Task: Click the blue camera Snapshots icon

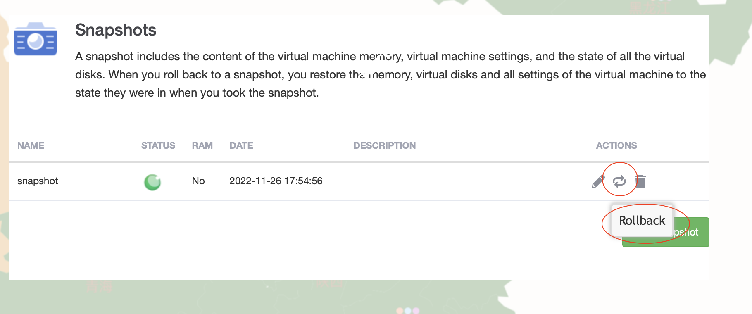Action: (36, 40)
